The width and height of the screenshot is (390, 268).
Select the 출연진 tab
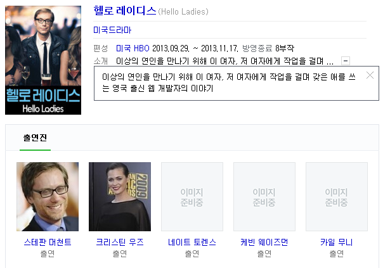[x=35, y=137]
